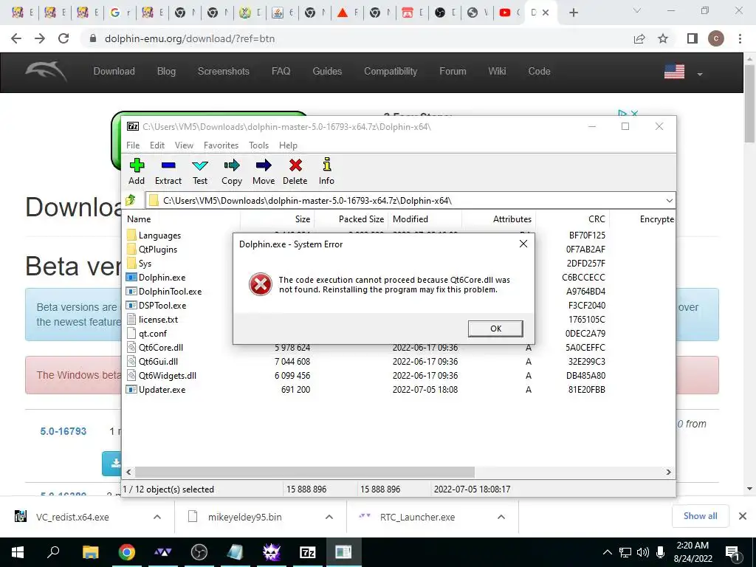
Task: Select the DolphinTool.exe file
Action: coord(171,291)
